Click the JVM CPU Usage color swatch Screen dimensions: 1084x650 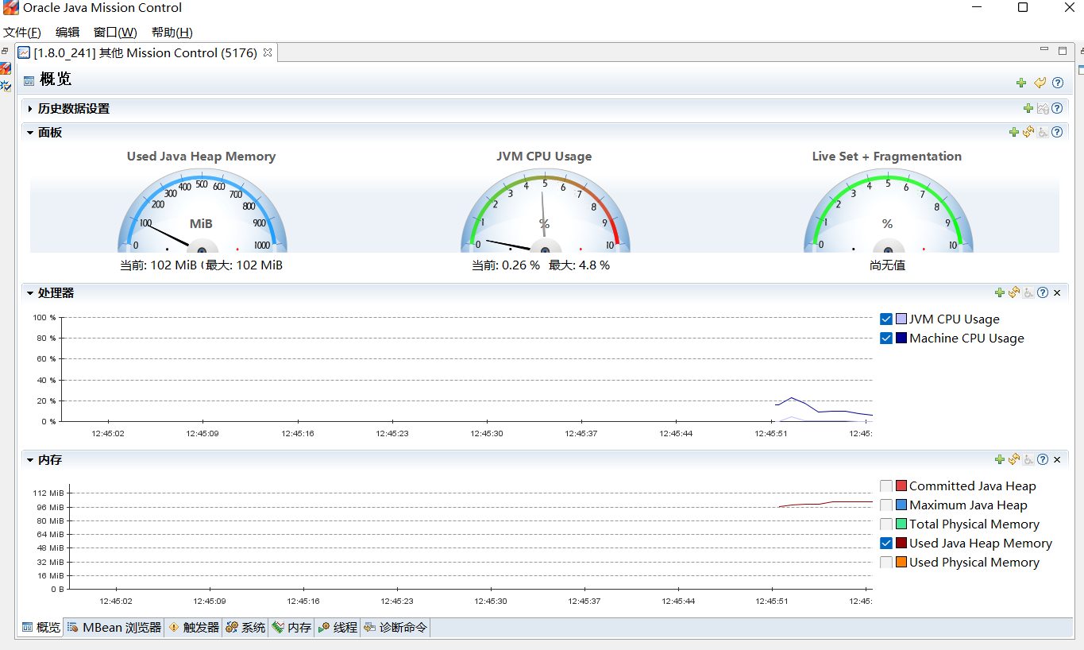pyautogui.click(x=901, y=319)
